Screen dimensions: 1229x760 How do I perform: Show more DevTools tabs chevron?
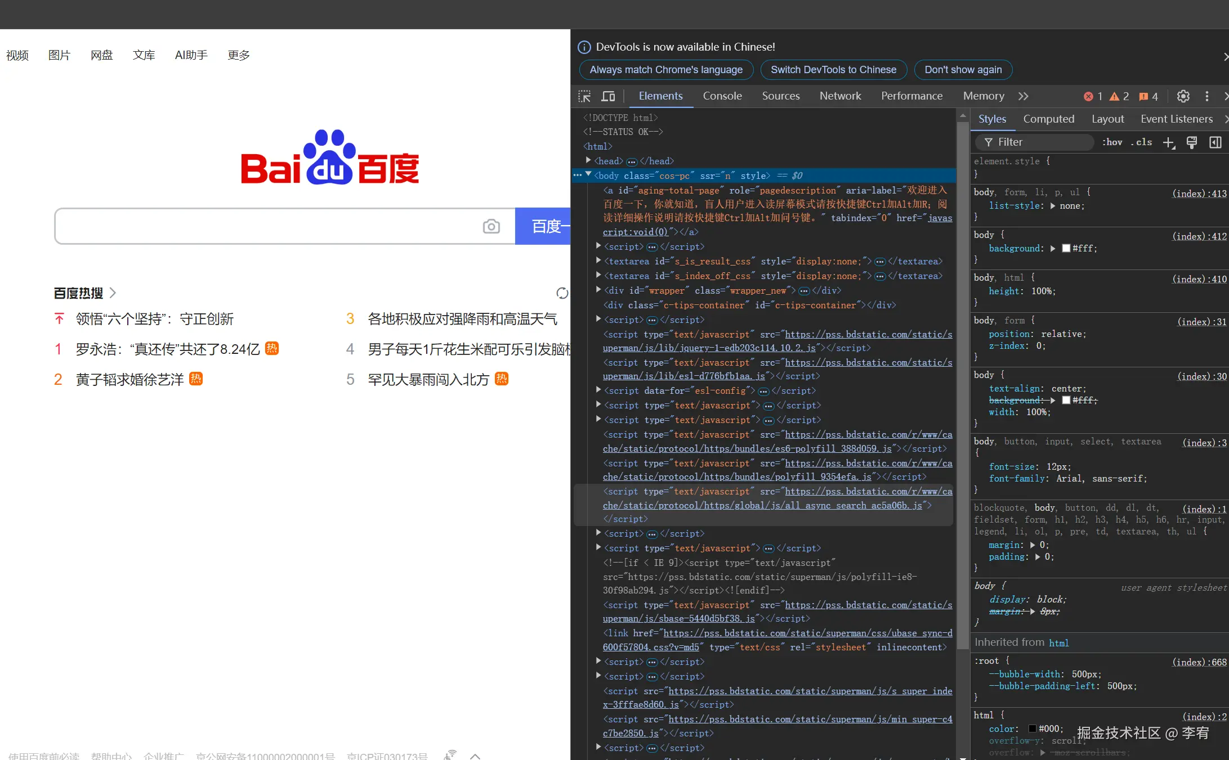coord(1023,96)
